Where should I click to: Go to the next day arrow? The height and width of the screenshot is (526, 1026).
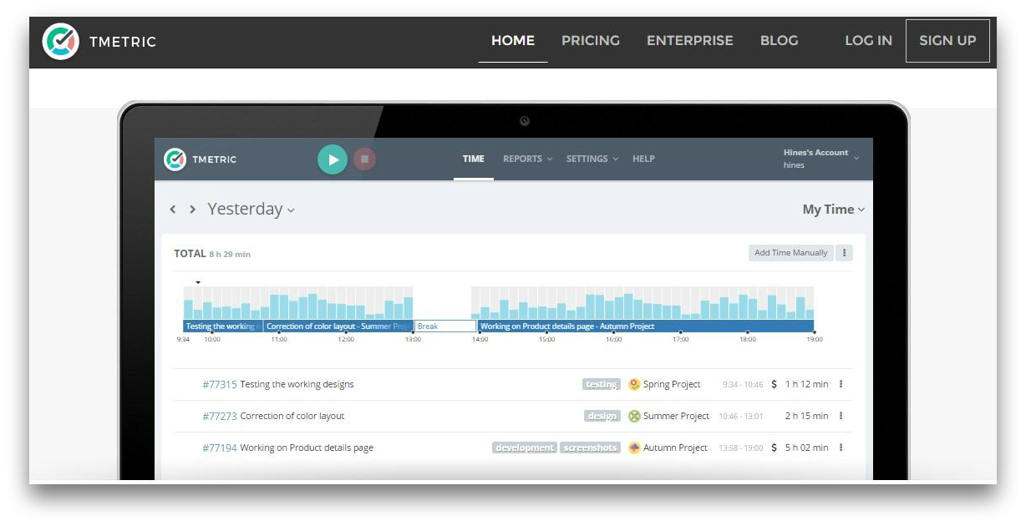coord(192,210)
